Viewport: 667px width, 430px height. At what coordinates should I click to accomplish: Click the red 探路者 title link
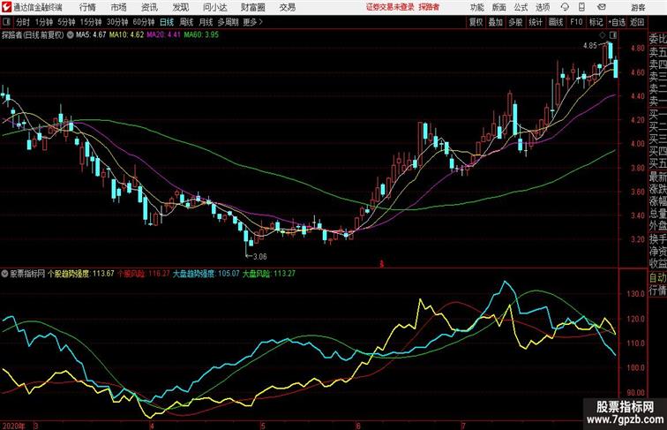click(x=429, y=7)
